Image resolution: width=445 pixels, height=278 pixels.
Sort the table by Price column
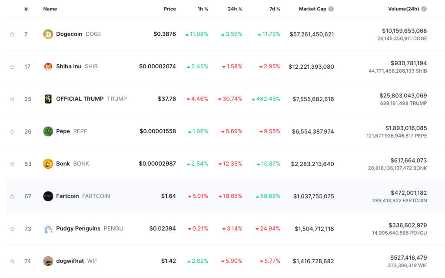[x=169, y=9]
